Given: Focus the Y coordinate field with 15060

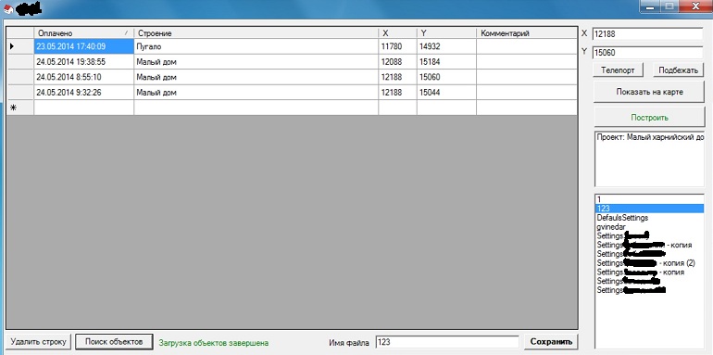Looking at the screenshot, I should [x=647, y=53].
